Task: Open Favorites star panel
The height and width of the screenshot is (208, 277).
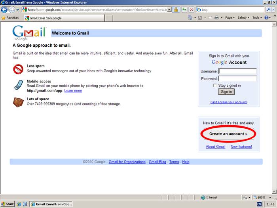Action: (10, 18)
